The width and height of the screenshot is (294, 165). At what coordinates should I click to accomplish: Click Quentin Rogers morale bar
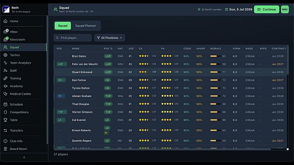pos(215,141)
